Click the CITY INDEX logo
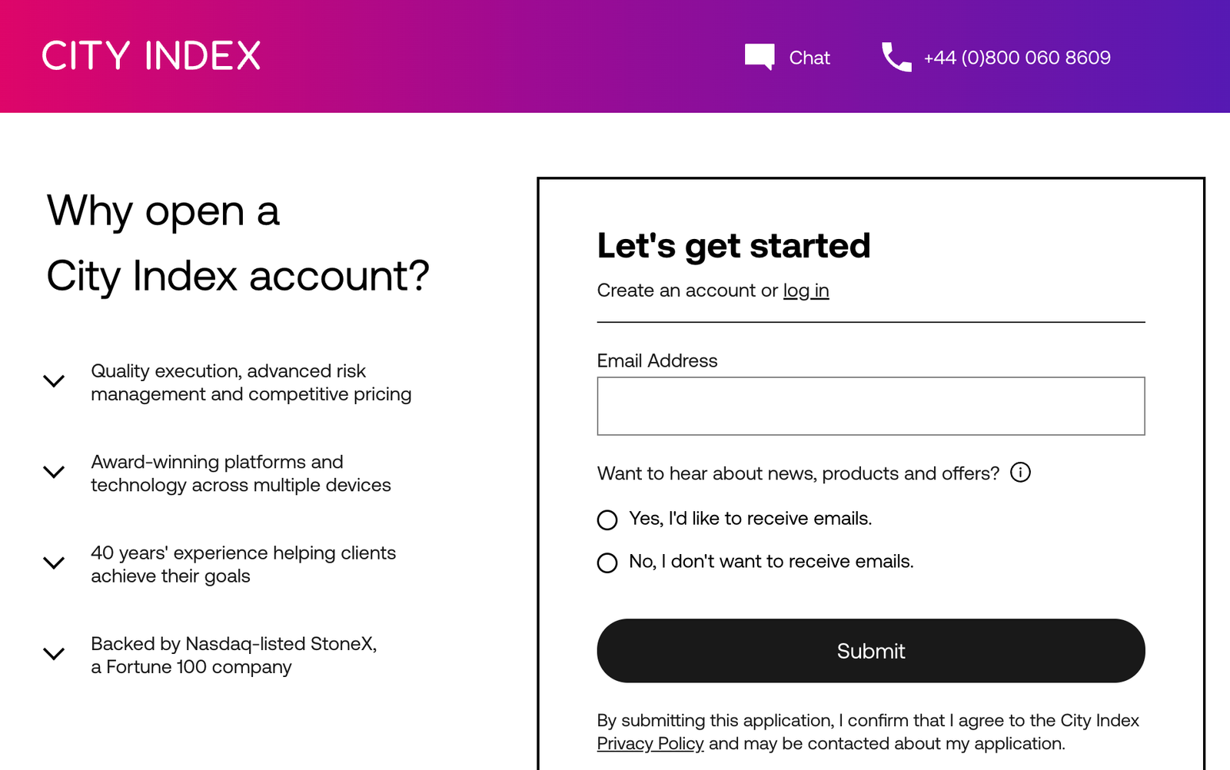 [x=151, y=55]
